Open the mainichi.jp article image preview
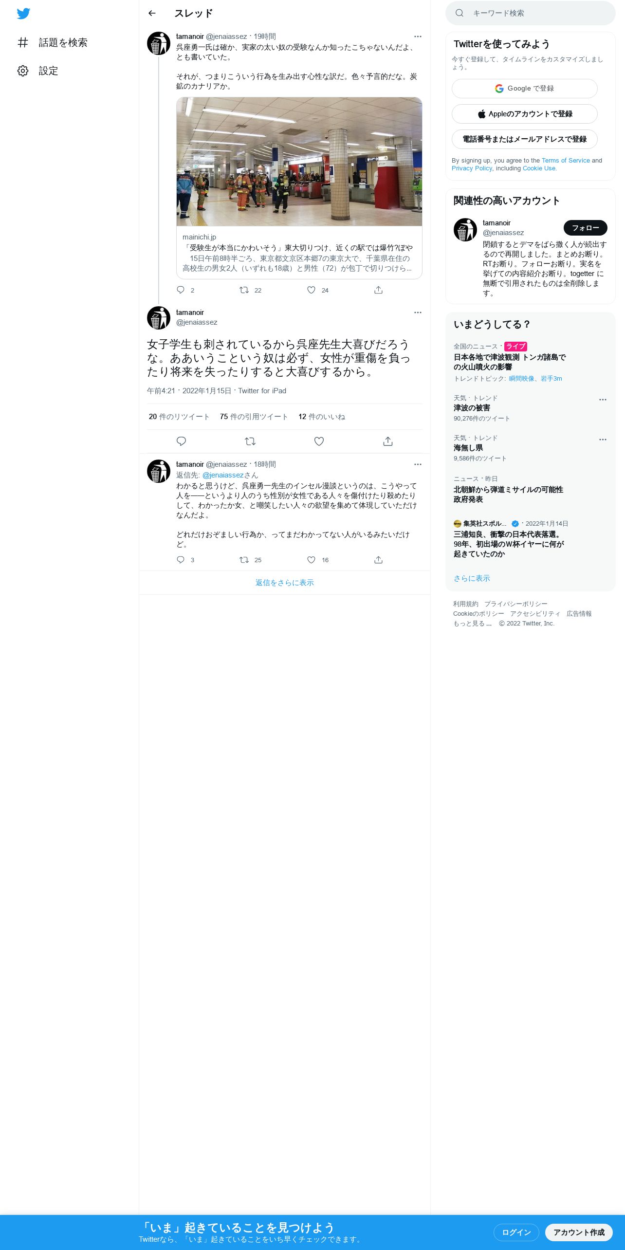Screen dimensions: 625x1250 pos(299,162)
